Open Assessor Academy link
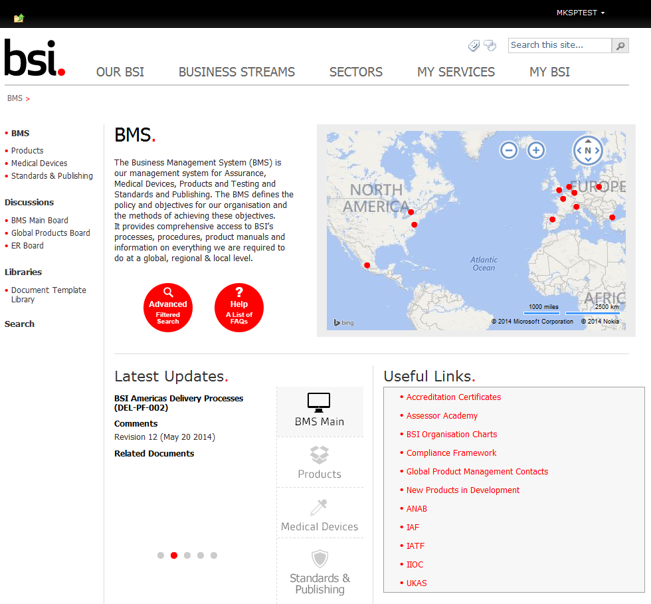The image size is (651, 604). [x=442, y=416]
